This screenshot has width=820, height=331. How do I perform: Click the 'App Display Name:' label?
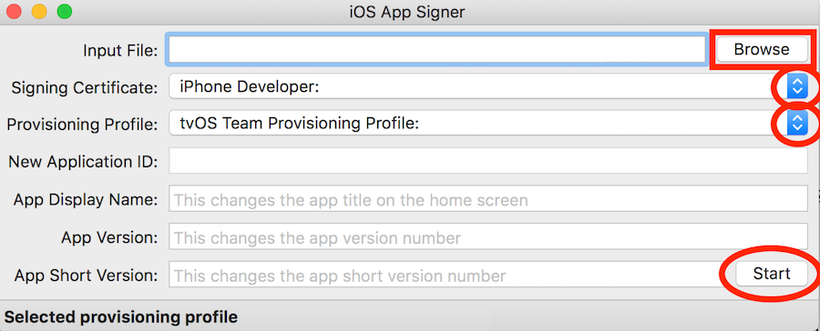86,200
